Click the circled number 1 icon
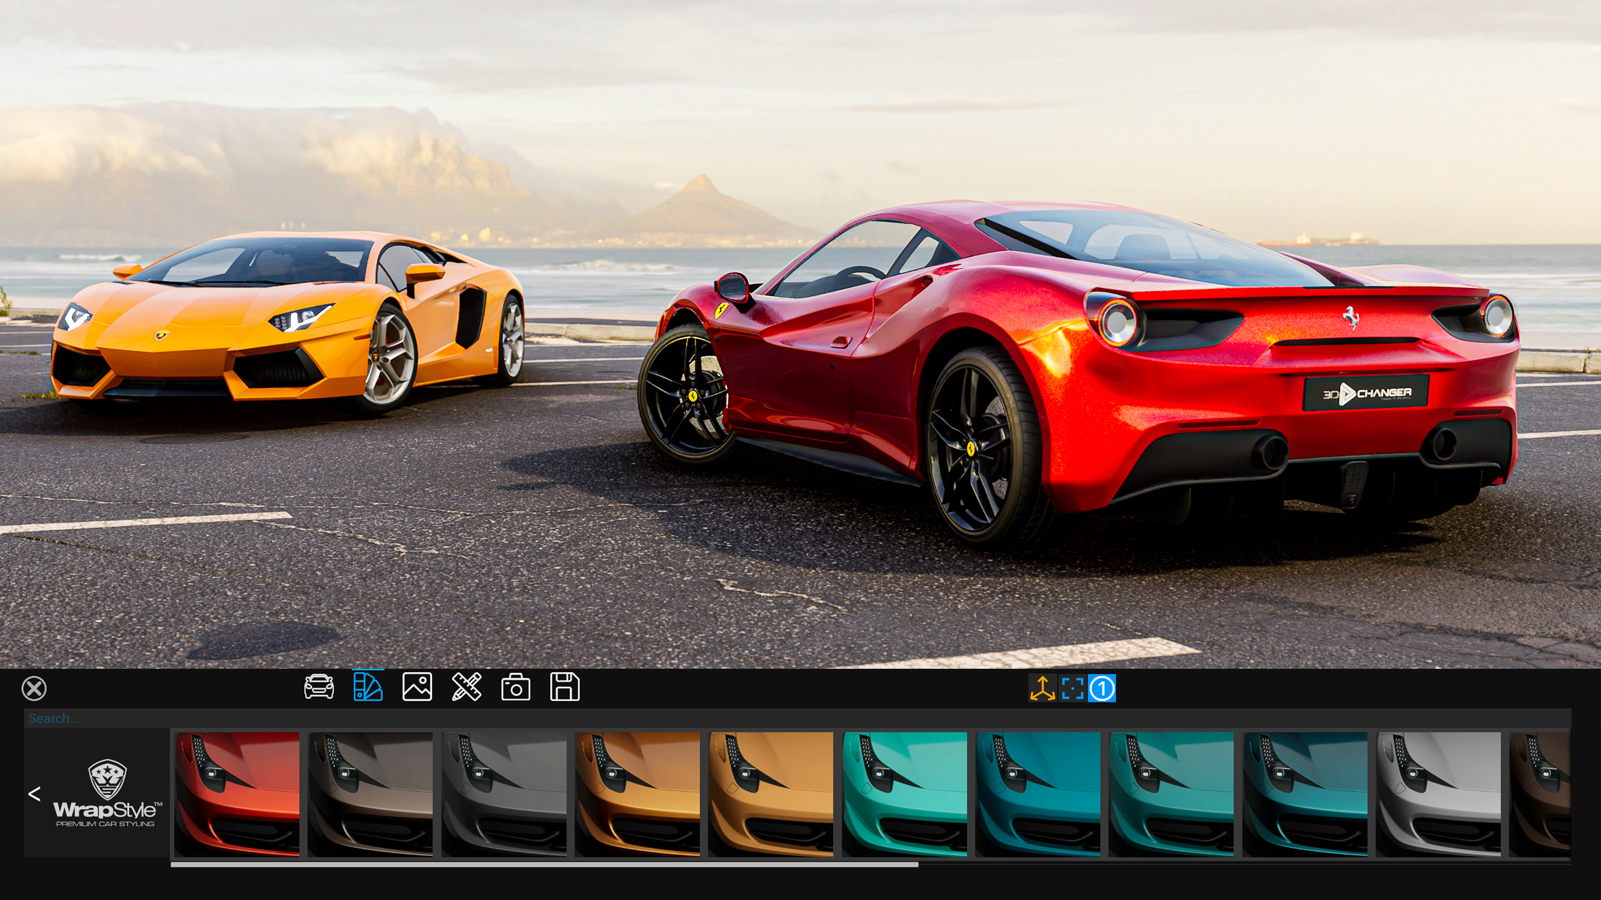This screenshot has height=900, width=1601. click(x=1102, y=688)
